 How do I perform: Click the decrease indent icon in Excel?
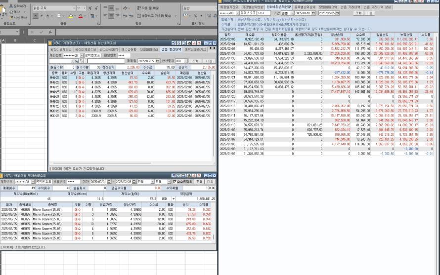click(x=125, y=16)
